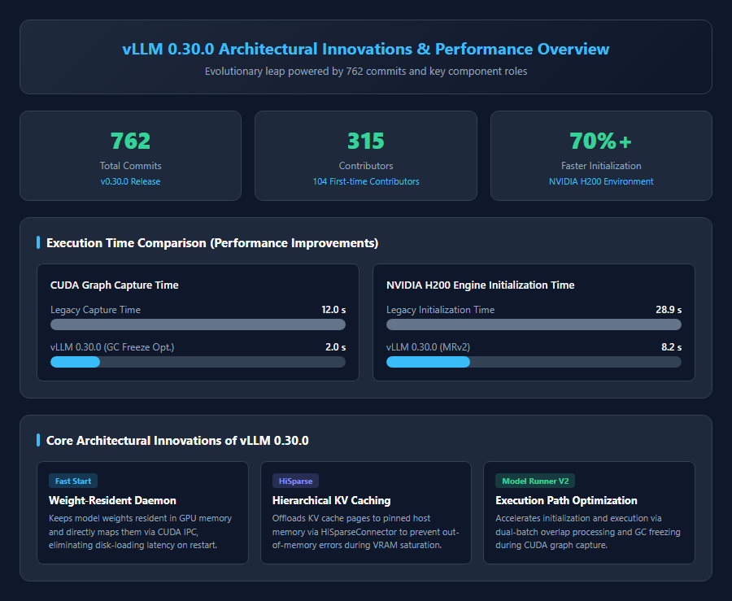Select the "Legacy Initialization Time" label

440,310
